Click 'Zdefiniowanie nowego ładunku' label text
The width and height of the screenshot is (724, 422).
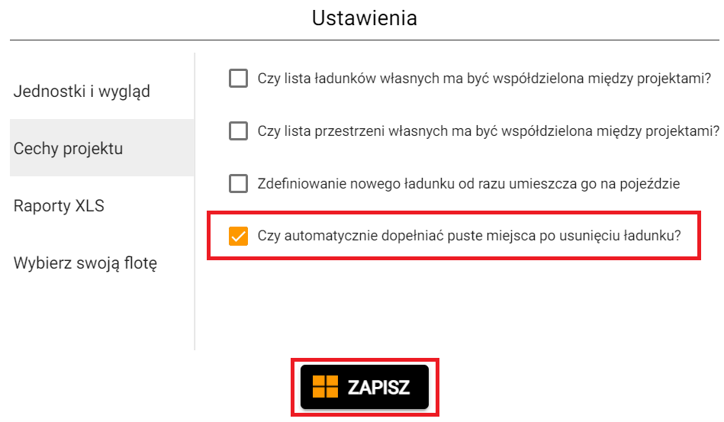click(468, 184)
